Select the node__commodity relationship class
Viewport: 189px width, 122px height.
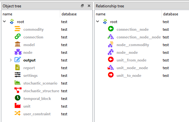pos(133,45)
